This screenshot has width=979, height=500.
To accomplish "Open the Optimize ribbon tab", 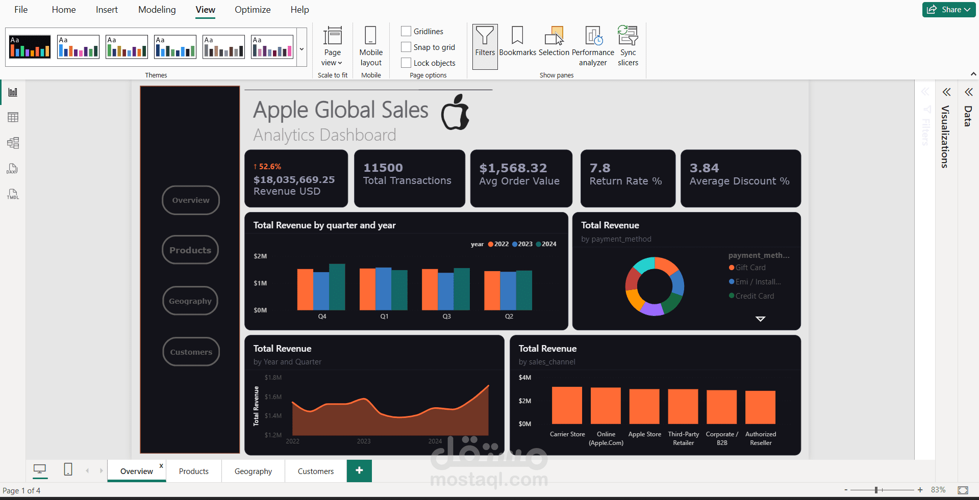I will pyautogui.click(x=253, y=10).
